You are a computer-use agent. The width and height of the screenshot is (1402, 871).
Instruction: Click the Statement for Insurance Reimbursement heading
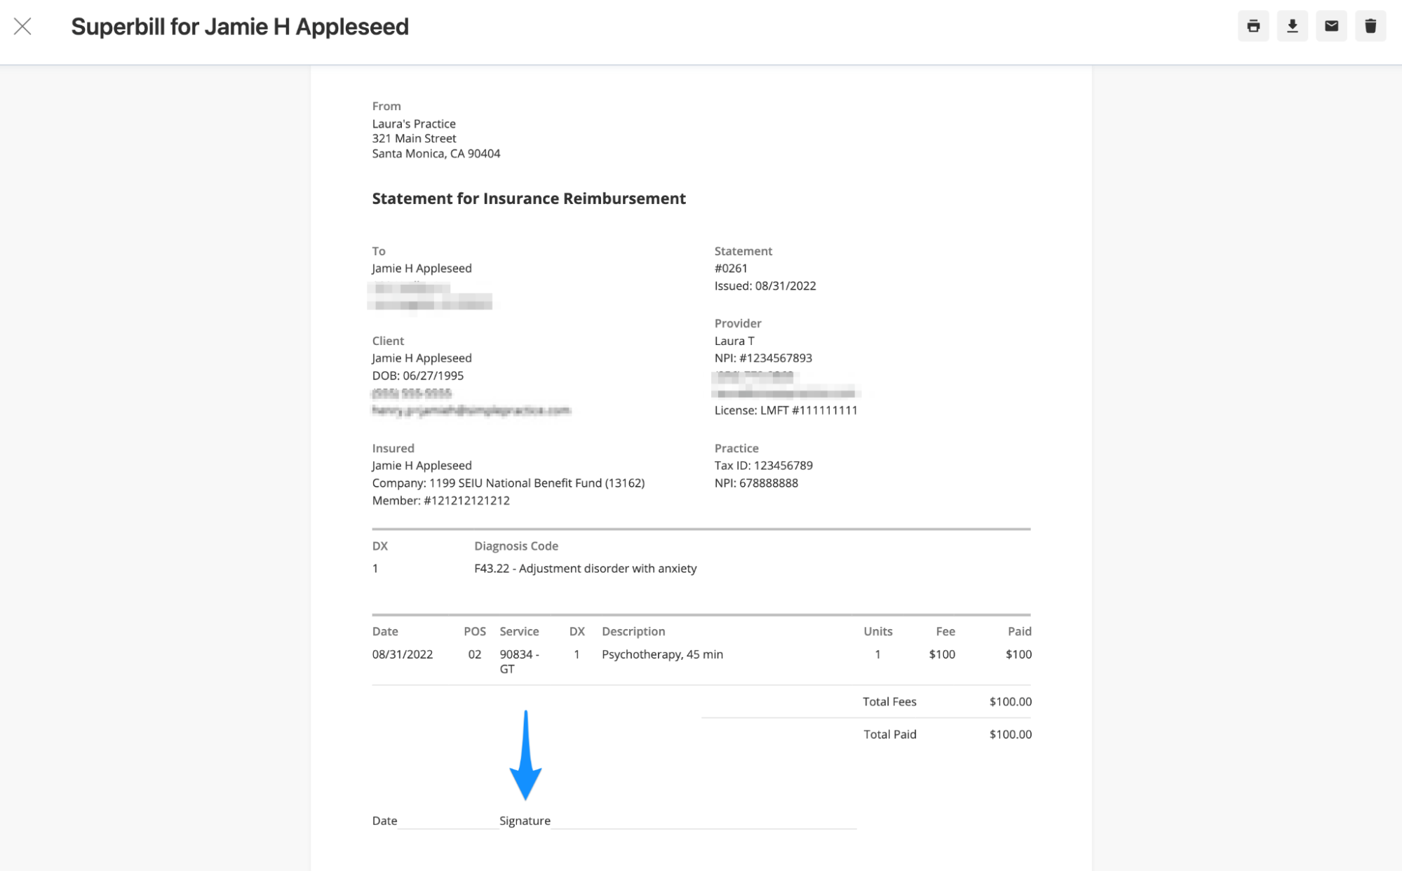pos(529,198)
